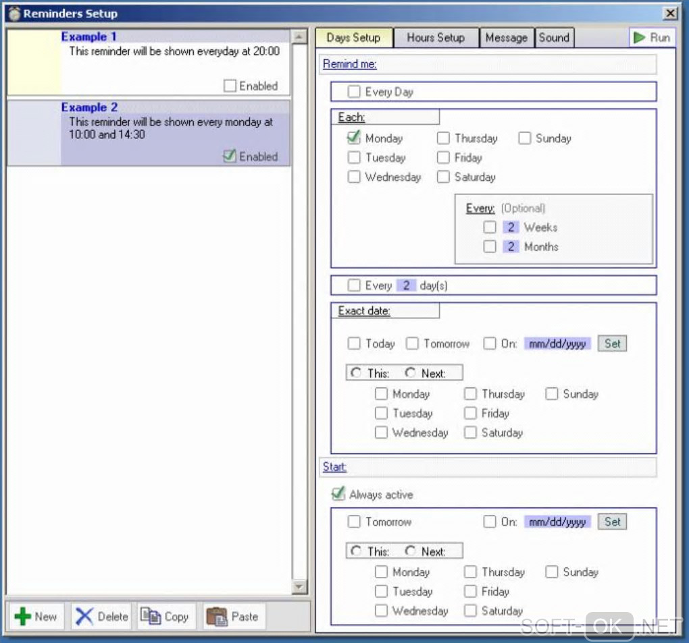Click the reminder list scroll up arrow
The image size is (689, 643).
click(x=299, y=37)
